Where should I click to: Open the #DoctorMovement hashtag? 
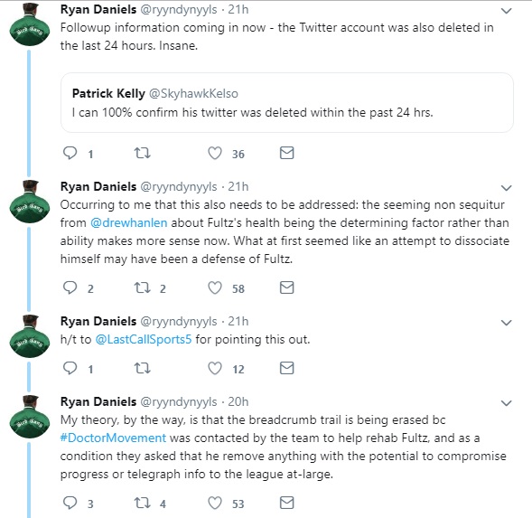[x=113, y=438]
